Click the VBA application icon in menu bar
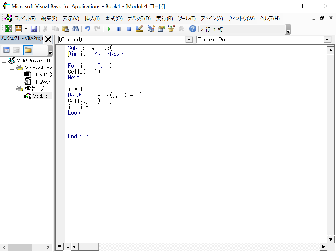This screenshot has height=252, width=336. point(8,18)
